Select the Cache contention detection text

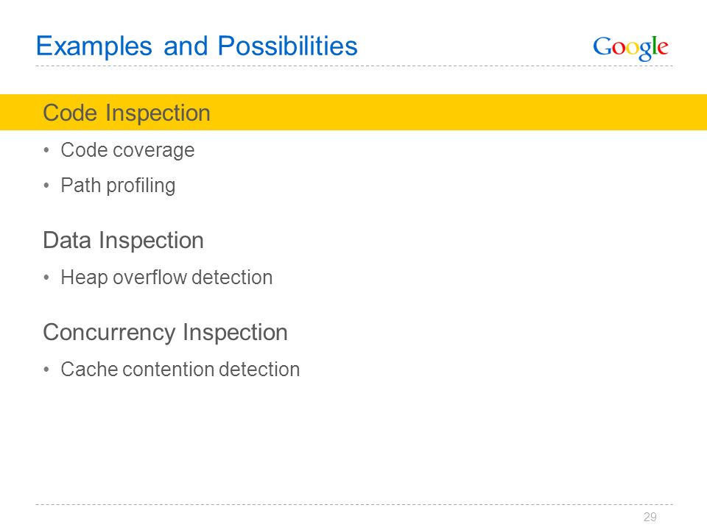[180, 370]
